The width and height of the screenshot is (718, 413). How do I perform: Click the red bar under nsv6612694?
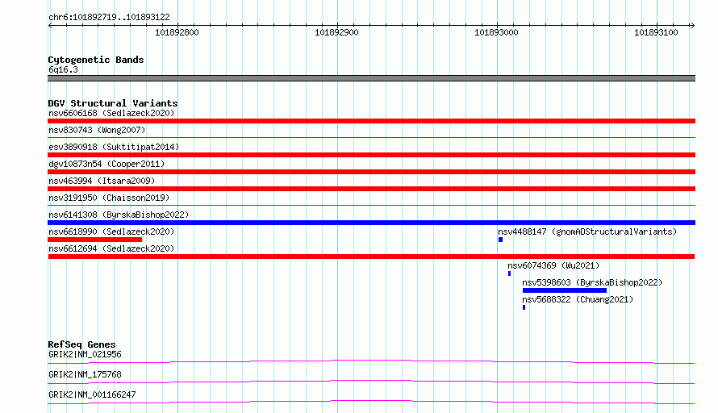pyautogui.click(x=371, y=257)
